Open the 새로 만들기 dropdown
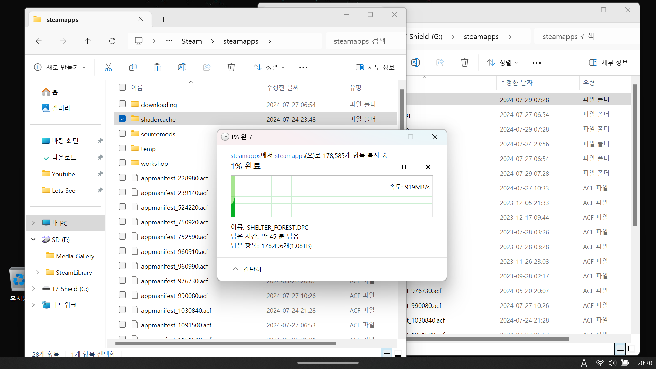 coord(60,67)
